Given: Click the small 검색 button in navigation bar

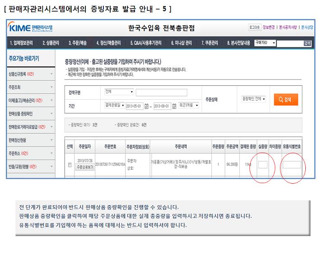Looking at the screenshot, I should (307, 43).
